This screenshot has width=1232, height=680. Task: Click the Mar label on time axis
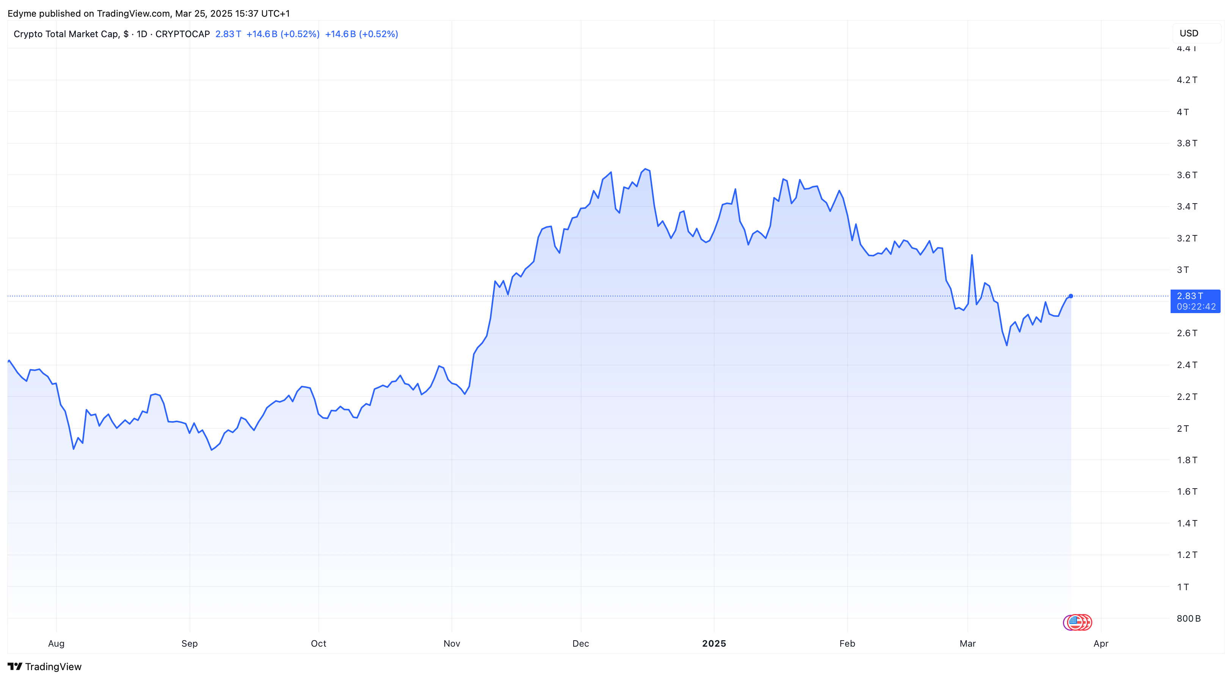click(967, 643)
